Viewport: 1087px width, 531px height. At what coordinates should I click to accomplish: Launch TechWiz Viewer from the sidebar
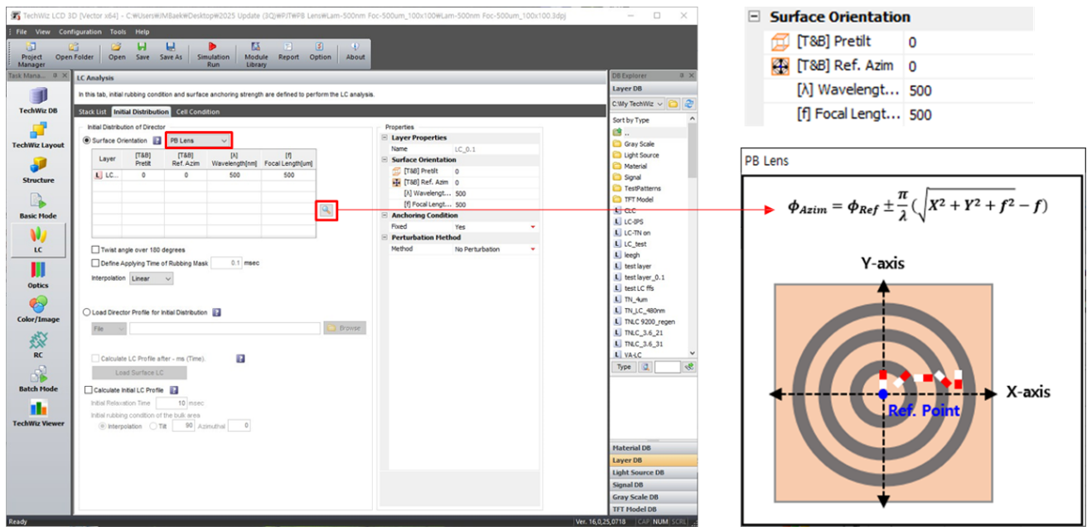tap(38, 412)
